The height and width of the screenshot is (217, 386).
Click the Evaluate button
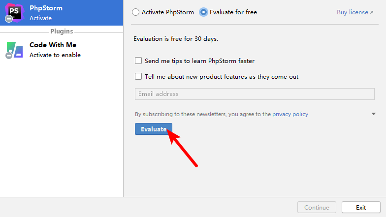point(154,129)
